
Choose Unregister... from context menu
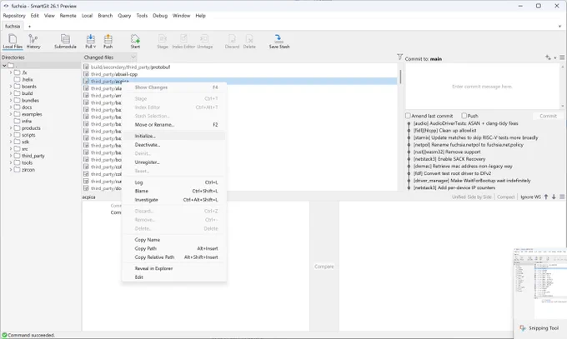174,162
